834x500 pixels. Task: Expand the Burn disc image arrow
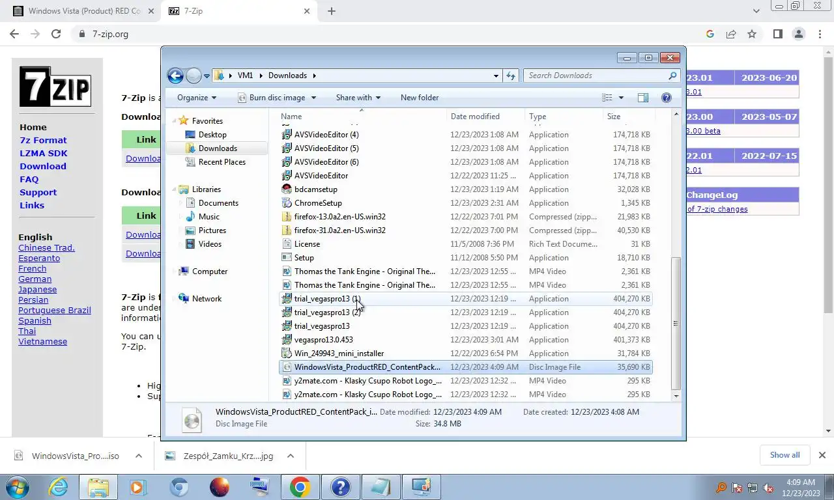click(x=313, y=98)
